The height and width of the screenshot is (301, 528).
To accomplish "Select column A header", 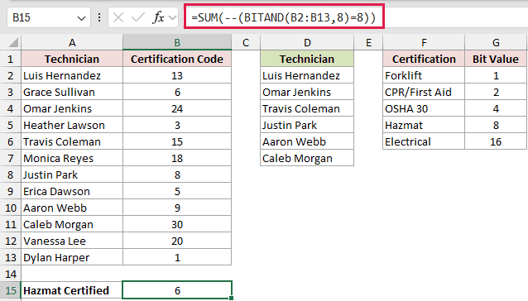I will tap(72, 43).
